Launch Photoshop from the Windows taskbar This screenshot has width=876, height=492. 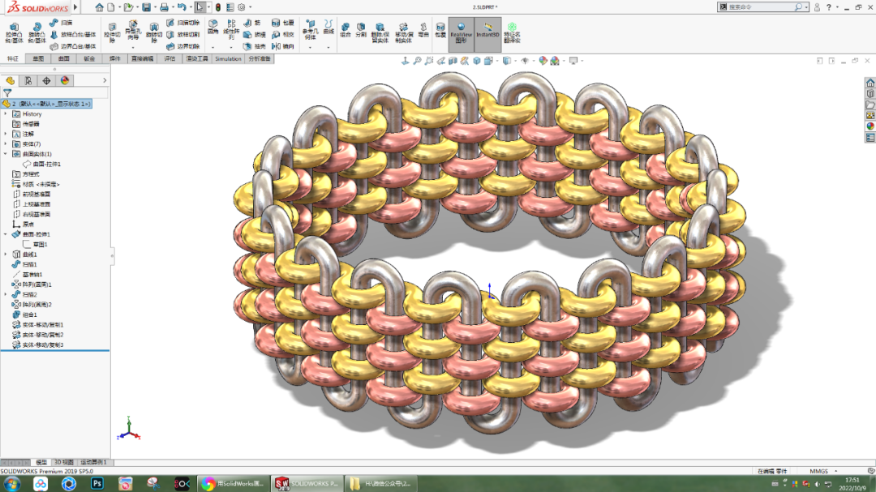pyautogui.click(x=95, y=483)
